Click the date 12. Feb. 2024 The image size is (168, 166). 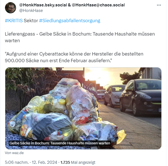[x=44, y=162]
